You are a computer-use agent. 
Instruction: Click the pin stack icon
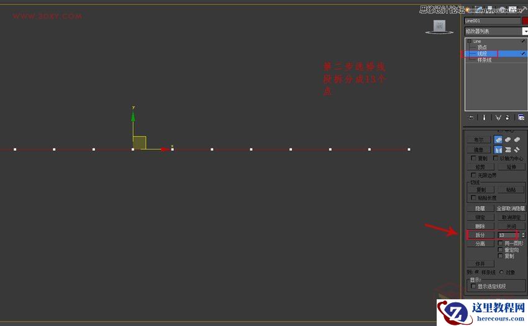471,117
